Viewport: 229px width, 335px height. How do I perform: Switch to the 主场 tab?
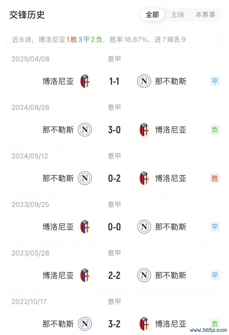[x=177, y=15]
